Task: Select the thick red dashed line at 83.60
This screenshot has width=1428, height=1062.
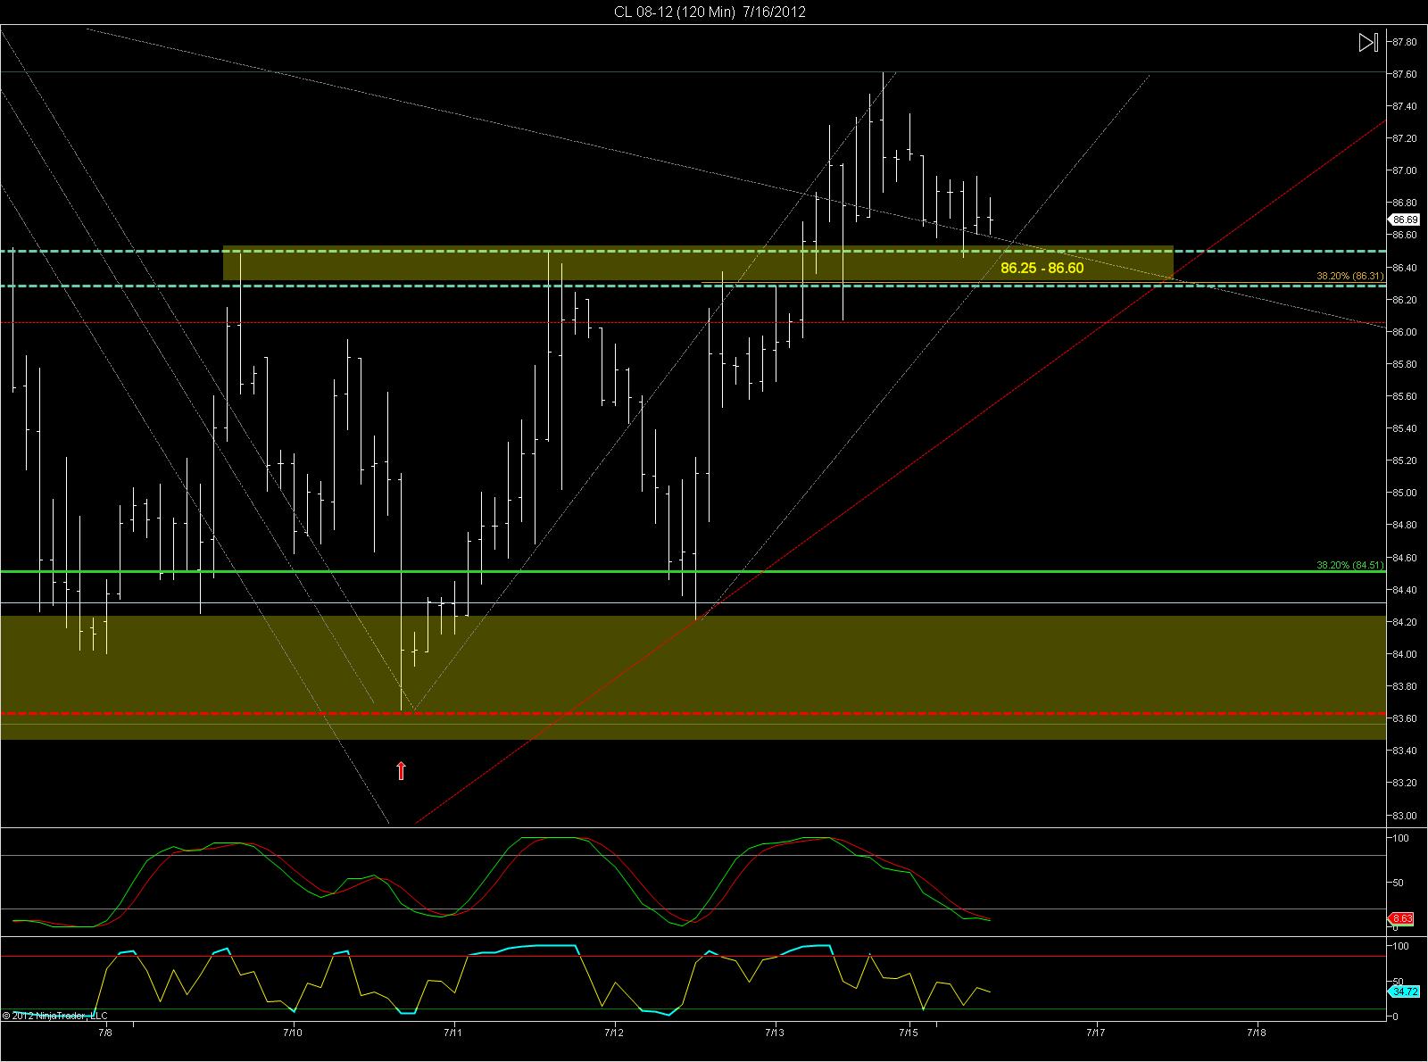Action: click(693, 714)
